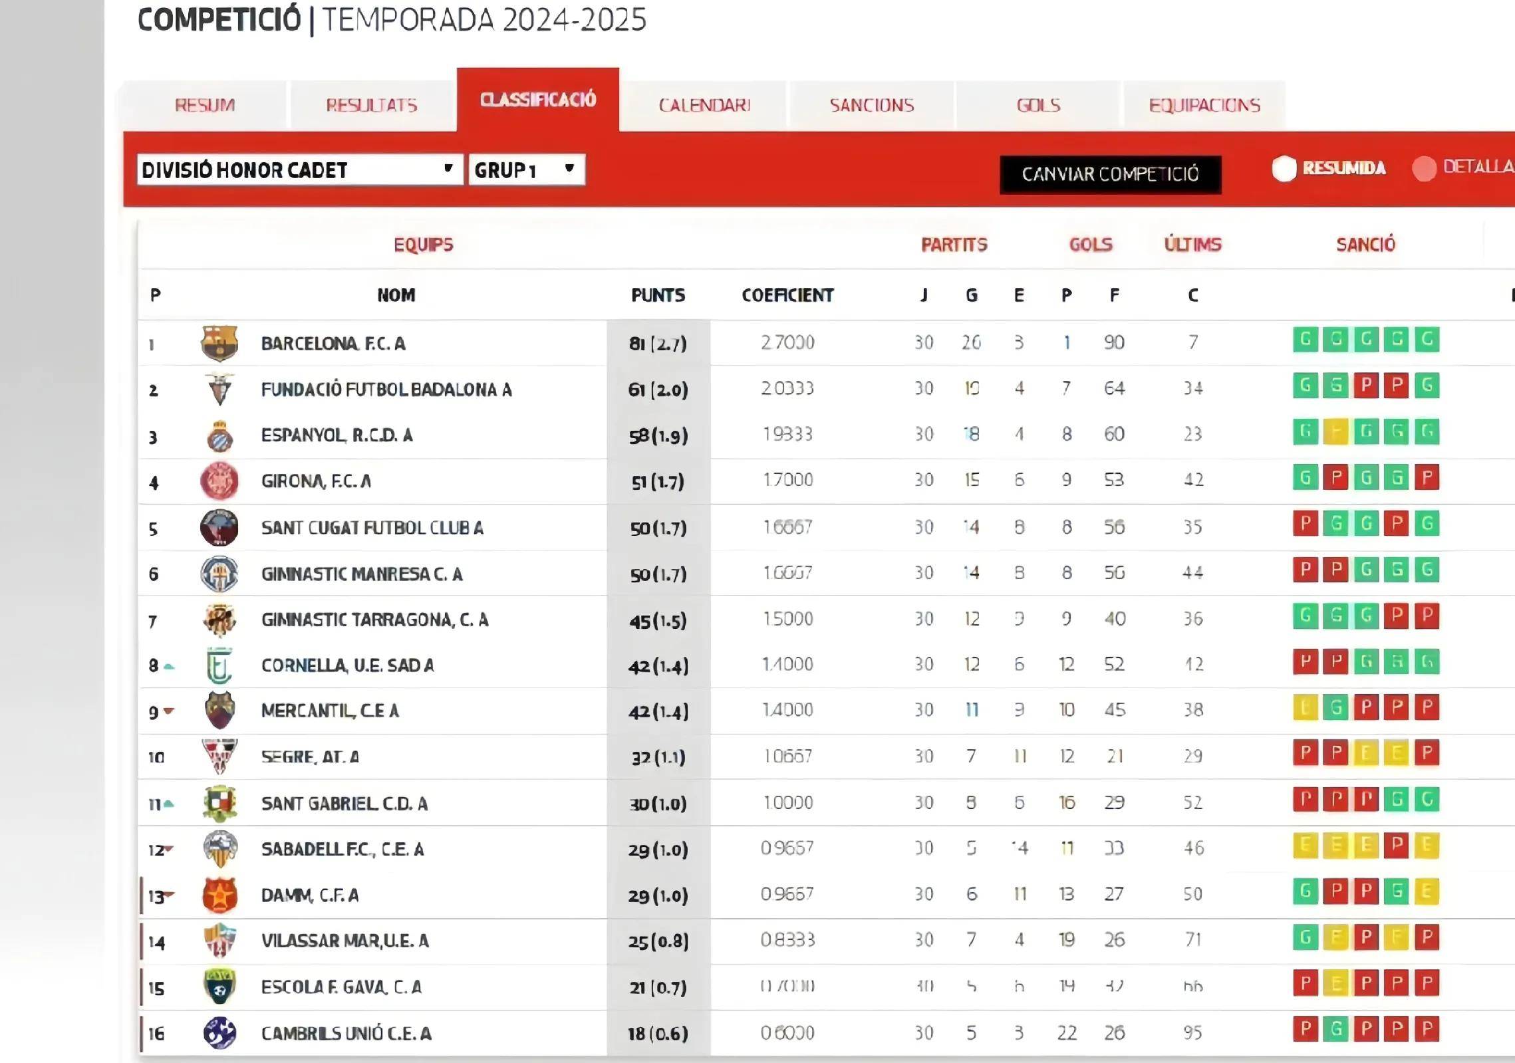This screenshot has height=1063, width=1515.
Task: Click the up-arrow indicator beside position 8
Action: (x=169, y=665)
